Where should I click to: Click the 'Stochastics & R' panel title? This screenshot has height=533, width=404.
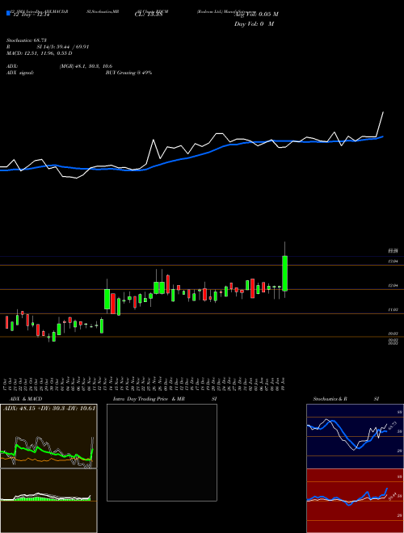[x=330, y=399]
